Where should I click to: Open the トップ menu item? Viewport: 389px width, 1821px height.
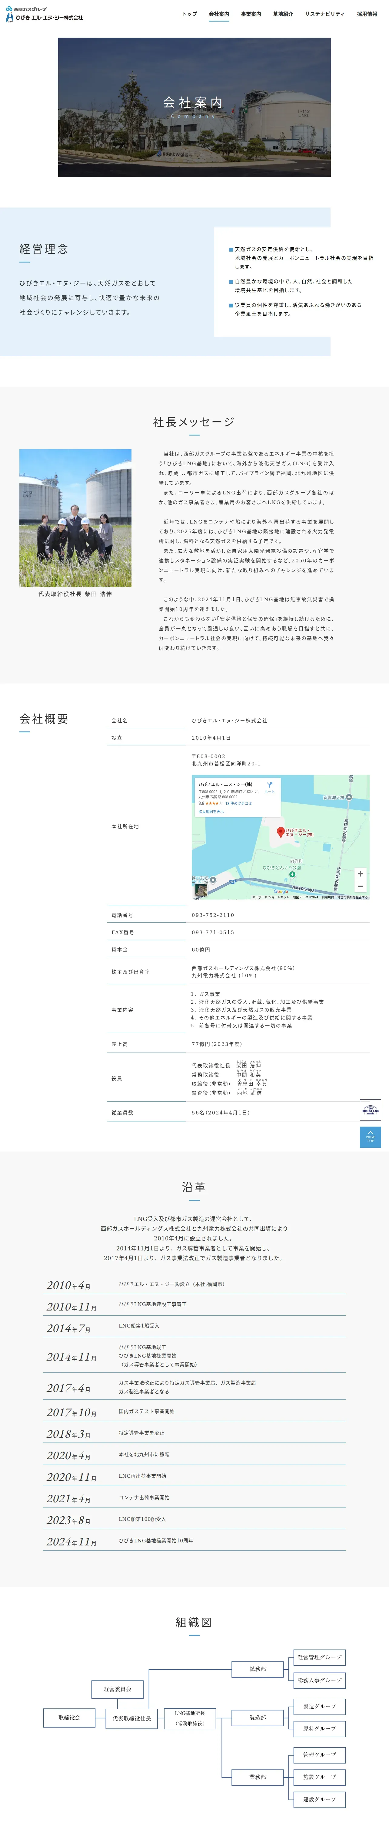pyautogui.click(x=190, y=14)
